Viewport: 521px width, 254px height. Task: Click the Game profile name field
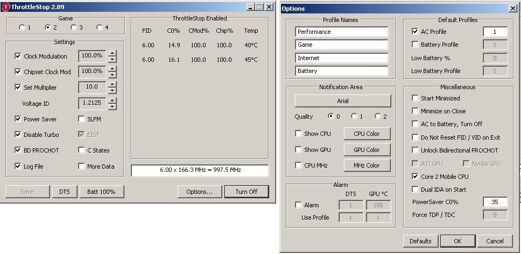tap(341, 45)
